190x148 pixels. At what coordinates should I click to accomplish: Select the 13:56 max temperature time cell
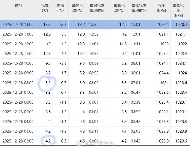pos(94,25)
